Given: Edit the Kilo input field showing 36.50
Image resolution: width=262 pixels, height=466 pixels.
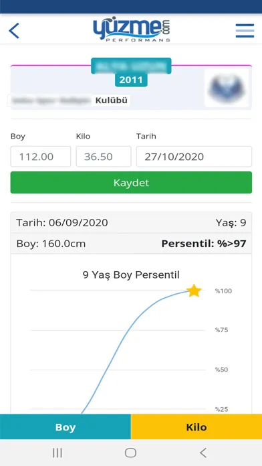Looking at the screenshot, I should tap(104, 156).
